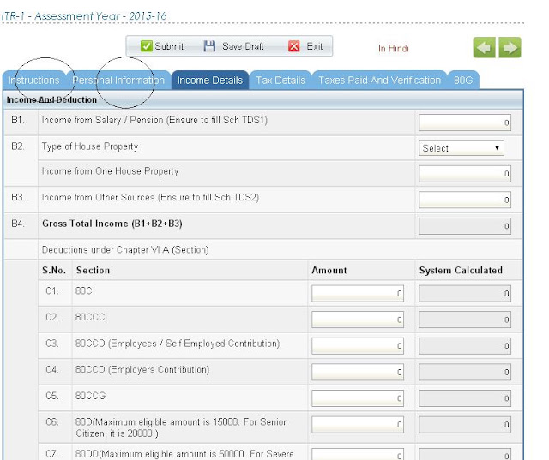Viewport: 549px width, 460px height.
Task: Click the Income from One House Property field
Action: (x=465, y=174)
